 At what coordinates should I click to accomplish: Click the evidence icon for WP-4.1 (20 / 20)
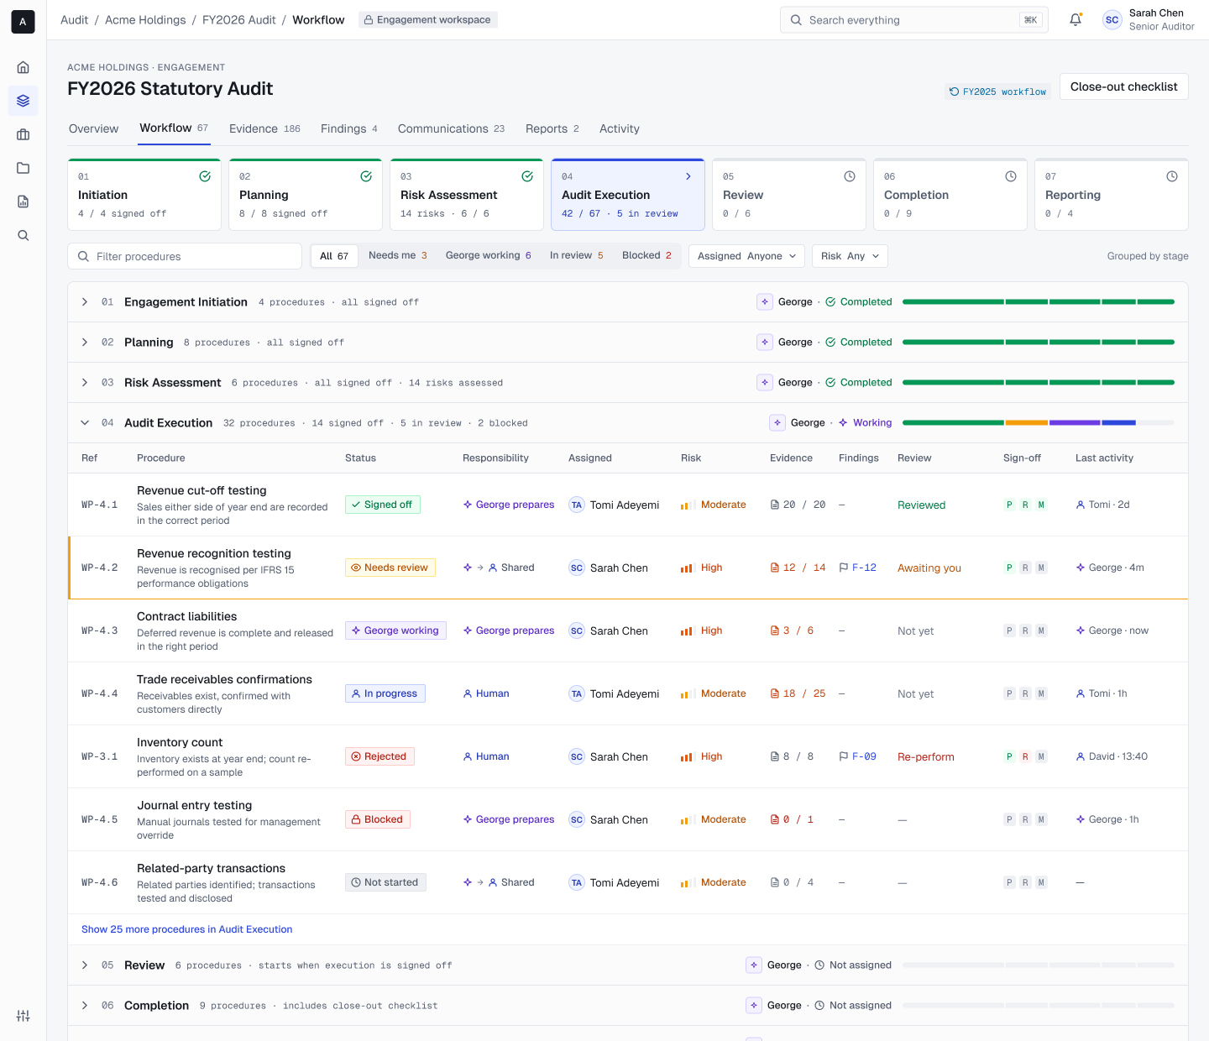775,505
